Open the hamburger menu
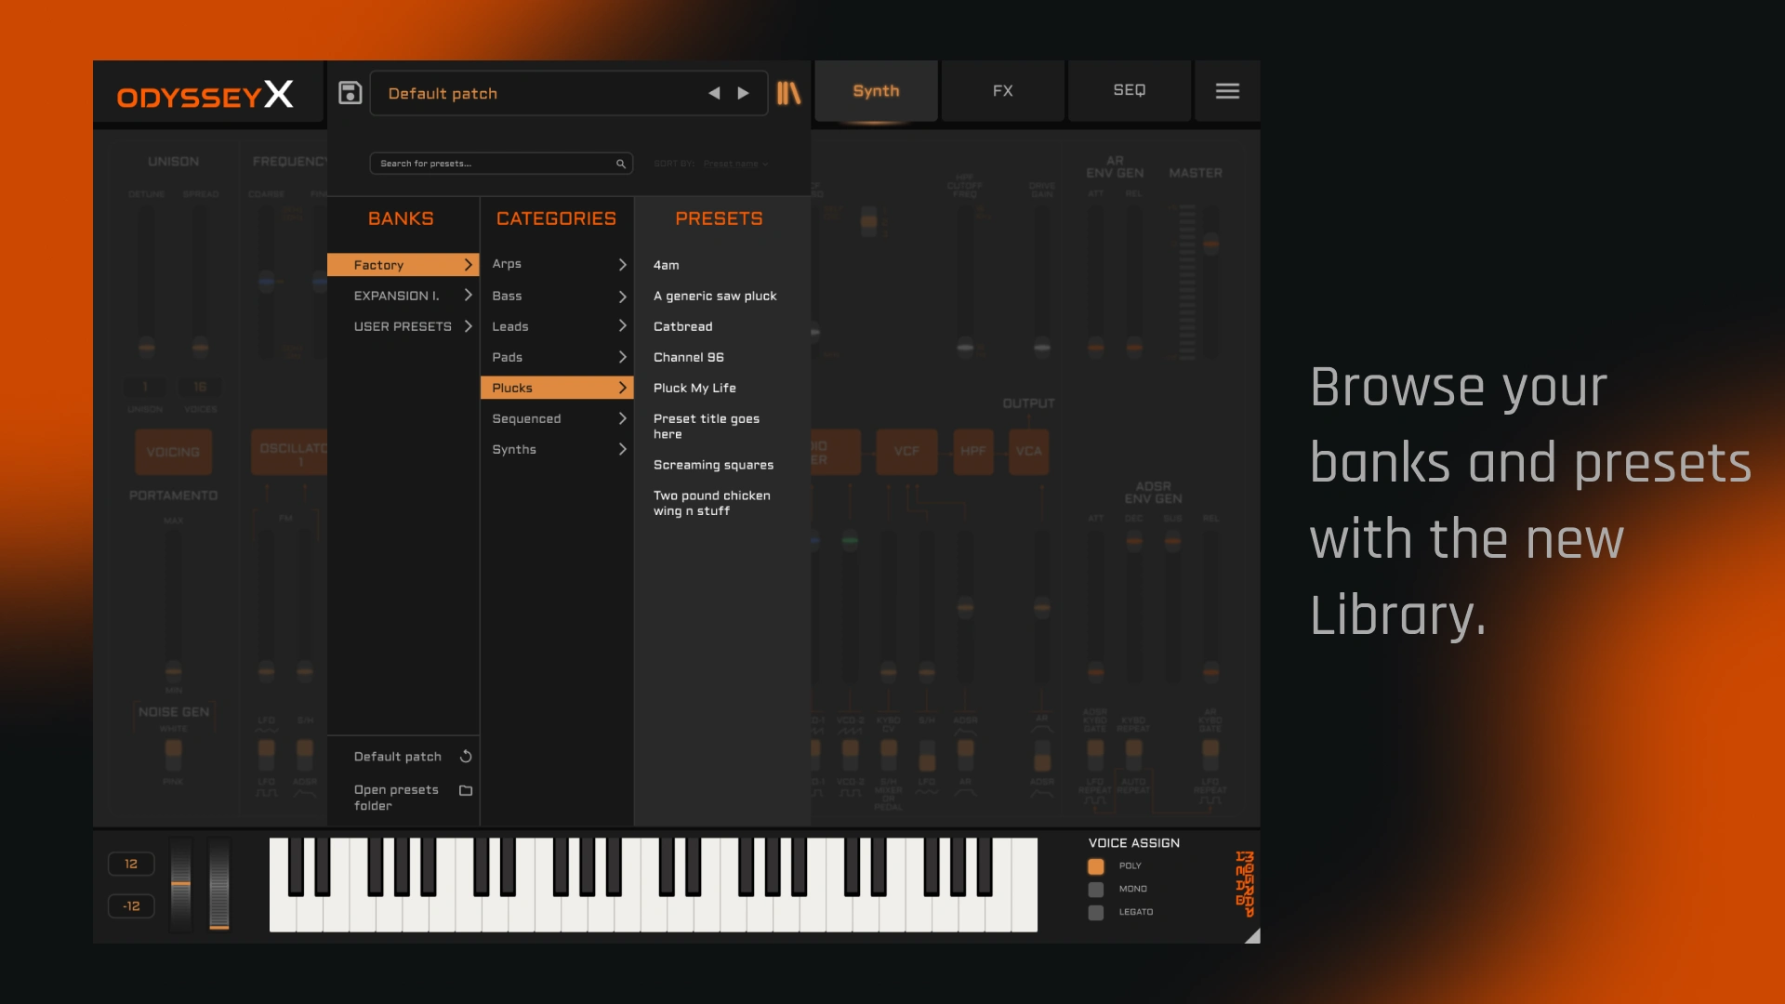Image resolution: width=1785 pixels, height=1004 pixels. (1227, 91)
